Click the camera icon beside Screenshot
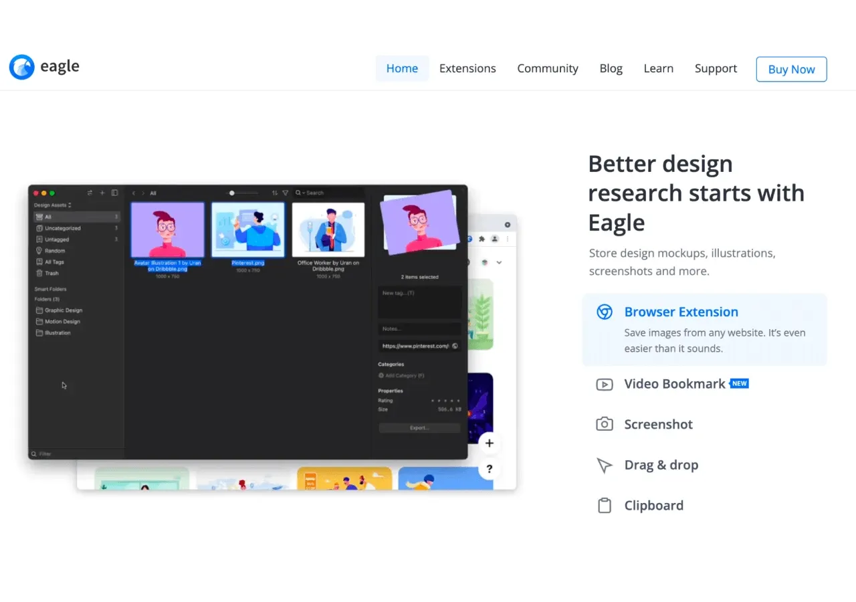The width and height of the screenshot is (856, 602). point(605,424)
